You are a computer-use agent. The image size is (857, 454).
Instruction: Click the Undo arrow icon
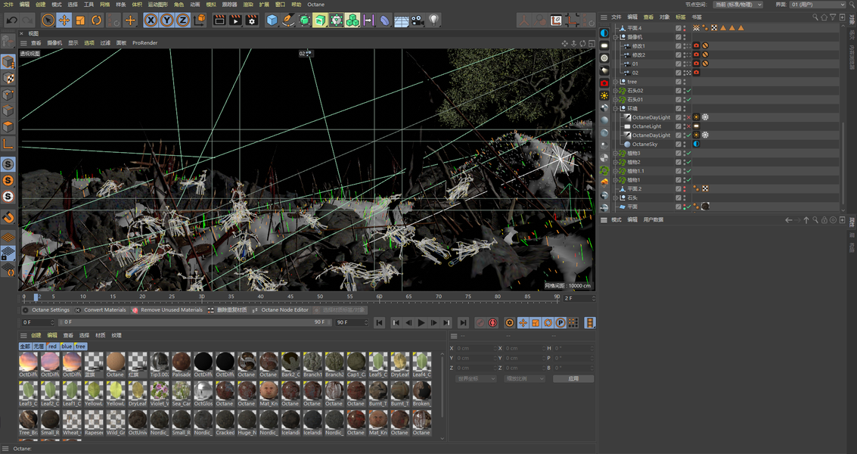12,20
